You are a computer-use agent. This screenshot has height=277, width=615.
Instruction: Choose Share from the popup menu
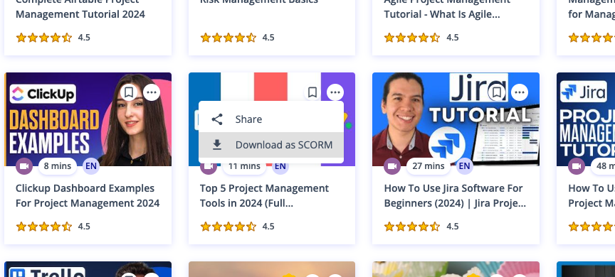(271, 119)
